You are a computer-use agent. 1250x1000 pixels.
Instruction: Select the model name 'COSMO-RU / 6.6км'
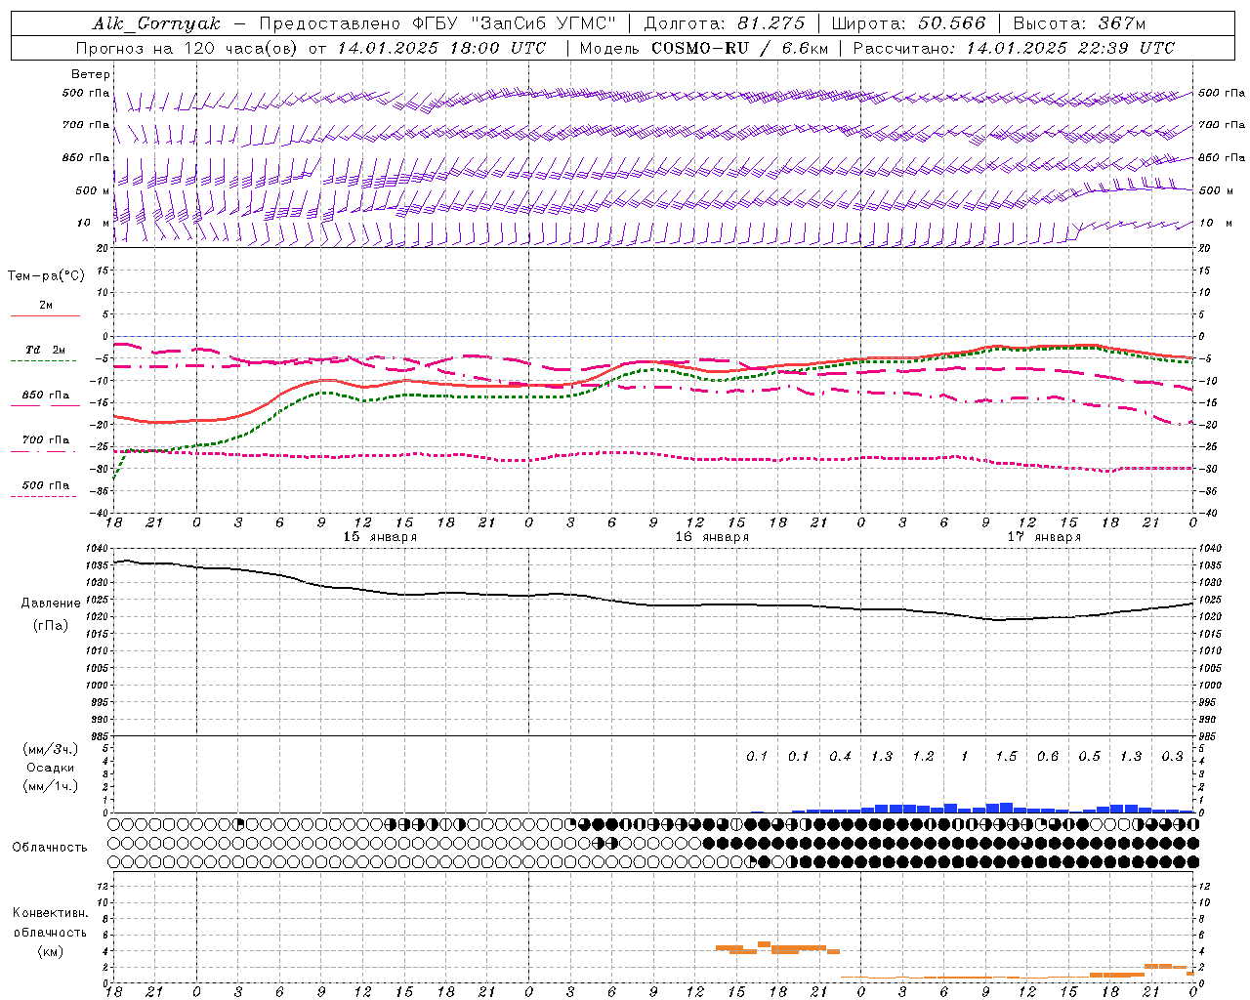(x=739, y=48)
